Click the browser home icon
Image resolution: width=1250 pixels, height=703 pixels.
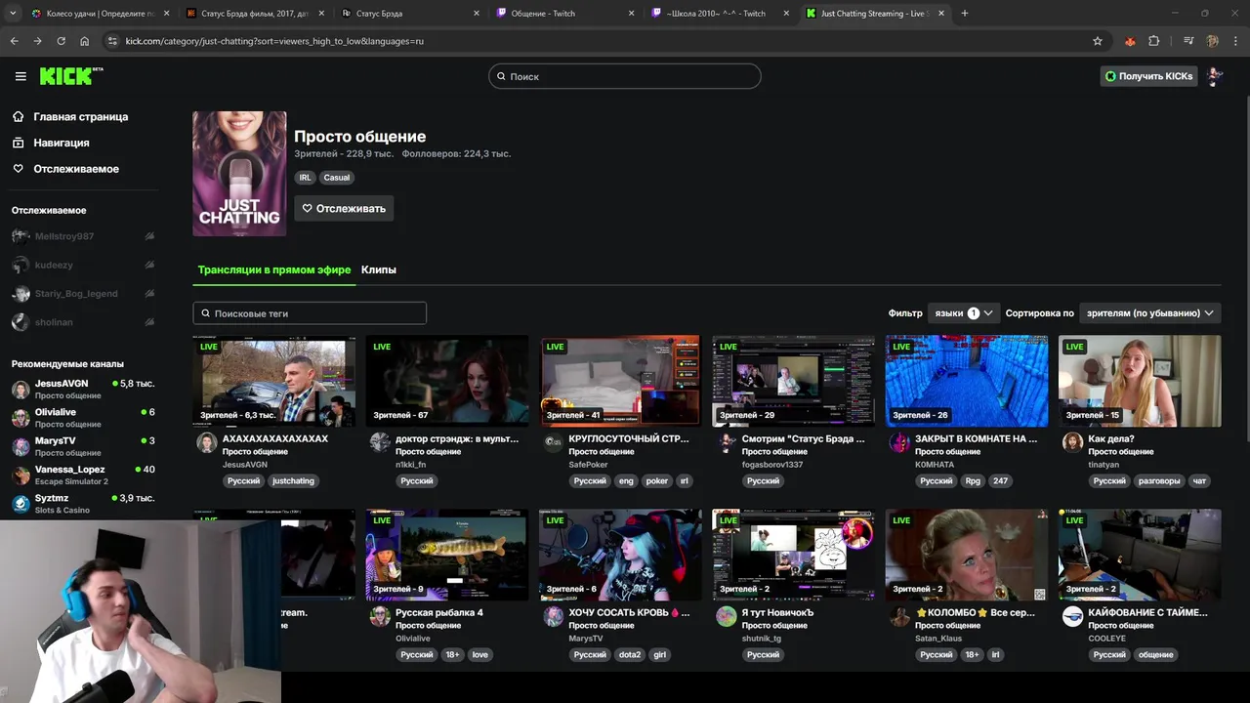[x=84, y=41]
